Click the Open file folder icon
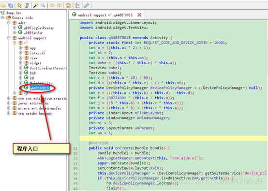The image size is (268, 191). click(x=3, y=6)
